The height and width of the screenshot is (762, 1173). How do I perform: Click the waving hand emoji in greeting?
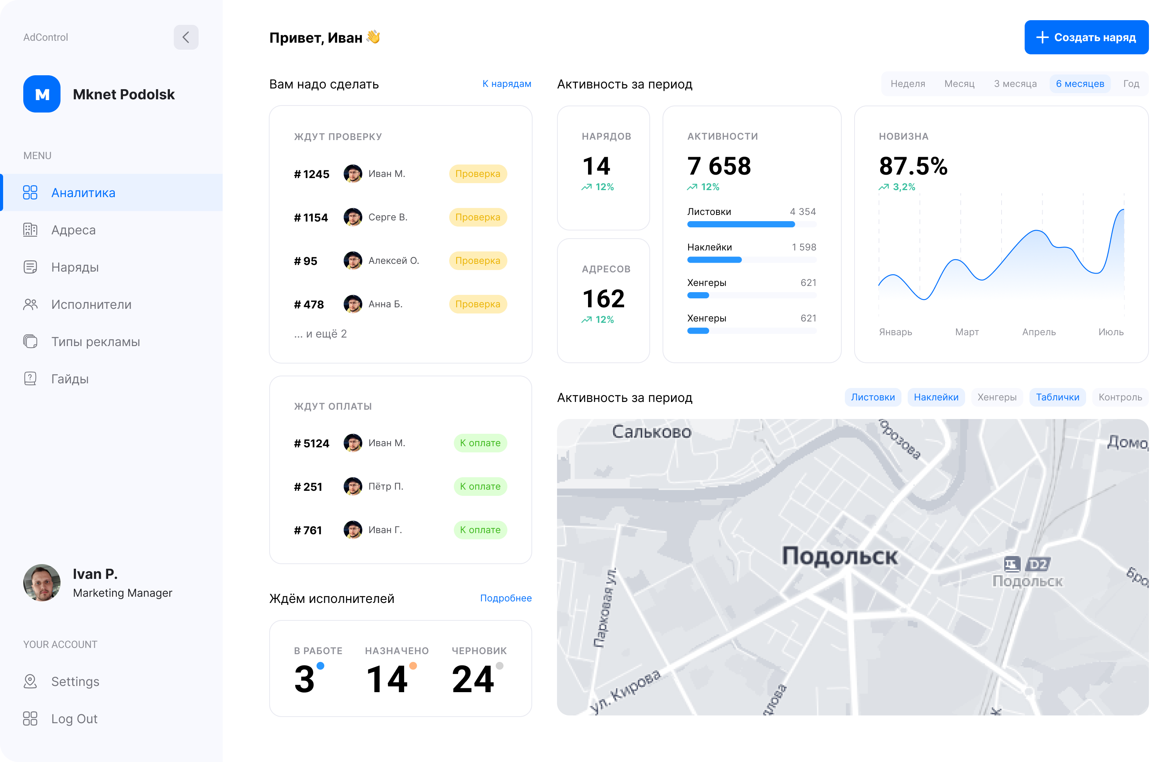tap(373, 37)
